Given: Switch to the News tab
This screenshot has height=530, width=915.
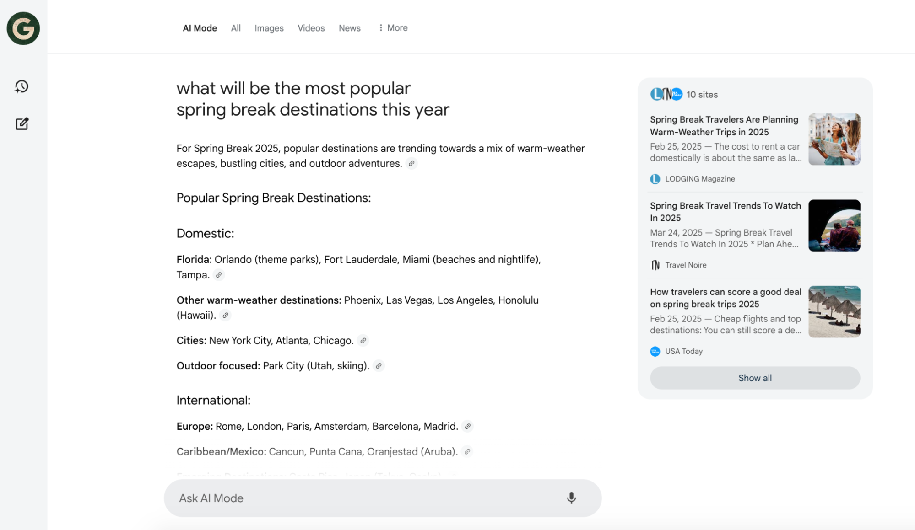Looking at the screenshot, I should [350, 28].
